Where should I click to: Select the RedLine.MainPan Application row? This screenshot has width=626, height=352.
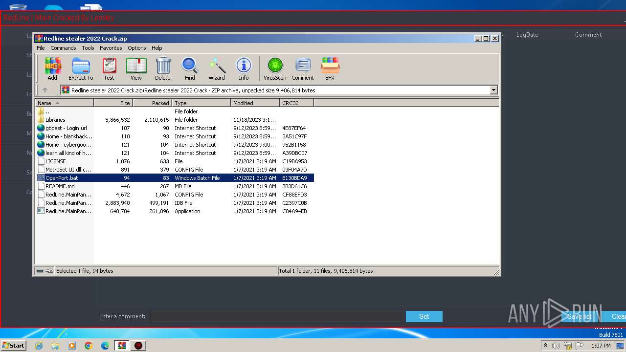[175, 211]
